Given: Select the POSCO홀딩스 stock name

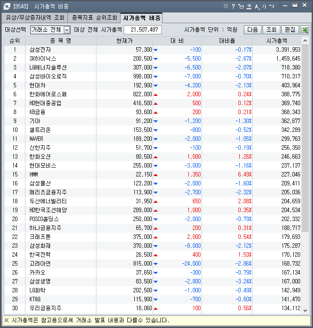Looking at the screenshot, I should click(x=44, y=219).
